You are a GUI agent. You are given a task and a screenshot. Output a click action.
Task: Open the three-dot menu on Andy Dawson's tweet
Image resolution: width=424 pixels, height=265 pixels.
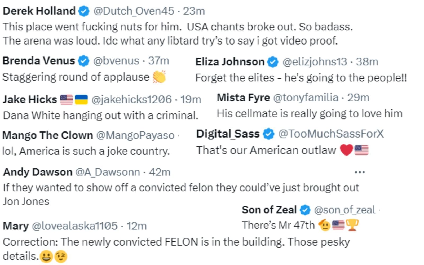tap(360, 172)
